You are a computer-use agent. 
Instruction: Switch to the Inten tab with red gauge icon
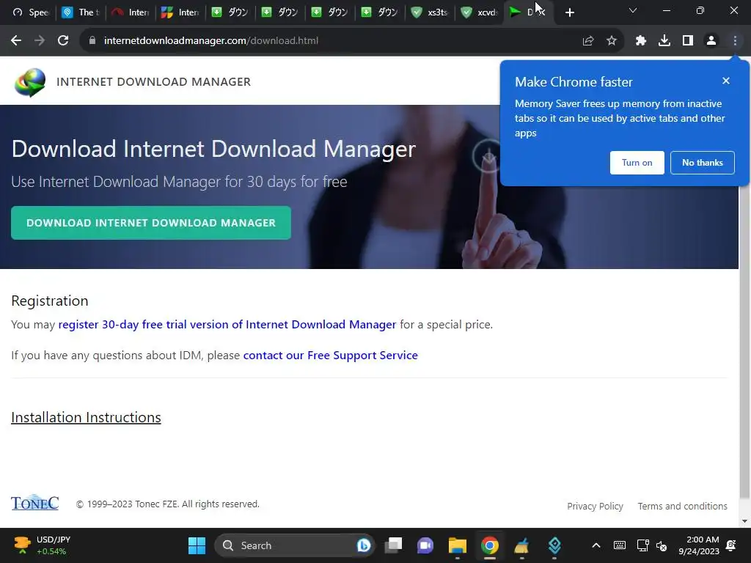pos(131,12)
